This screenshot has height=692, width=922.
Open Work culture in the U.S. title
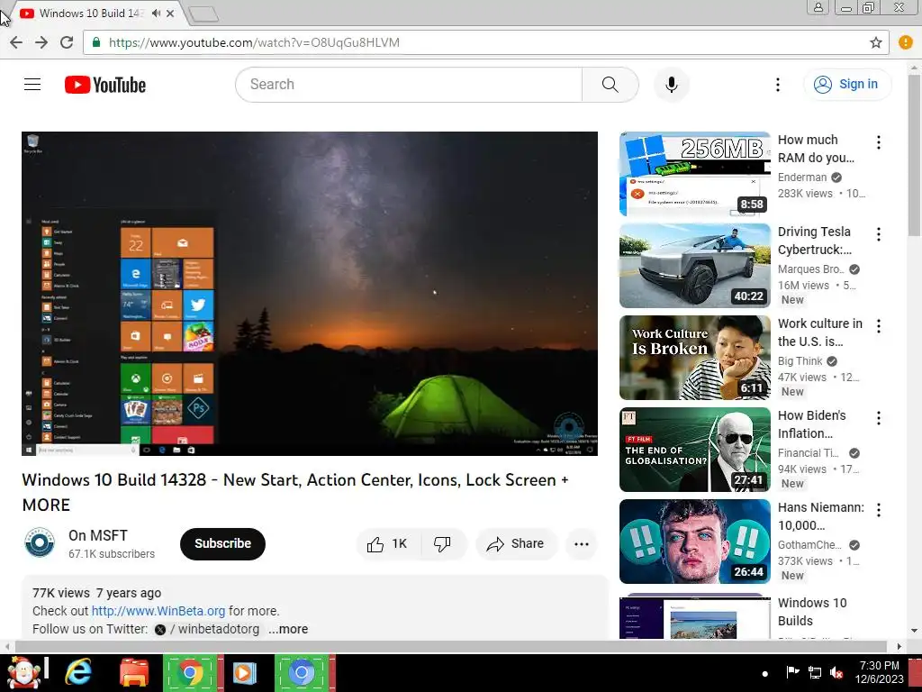pyautogui.click(x=819, y=332)
